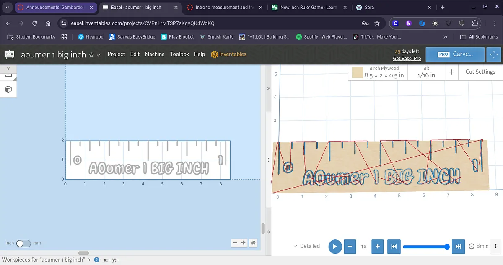The width and height of the screenshot is (503, 265).
Task: Open the project name chevron dropdown
Action: [99, 55]
